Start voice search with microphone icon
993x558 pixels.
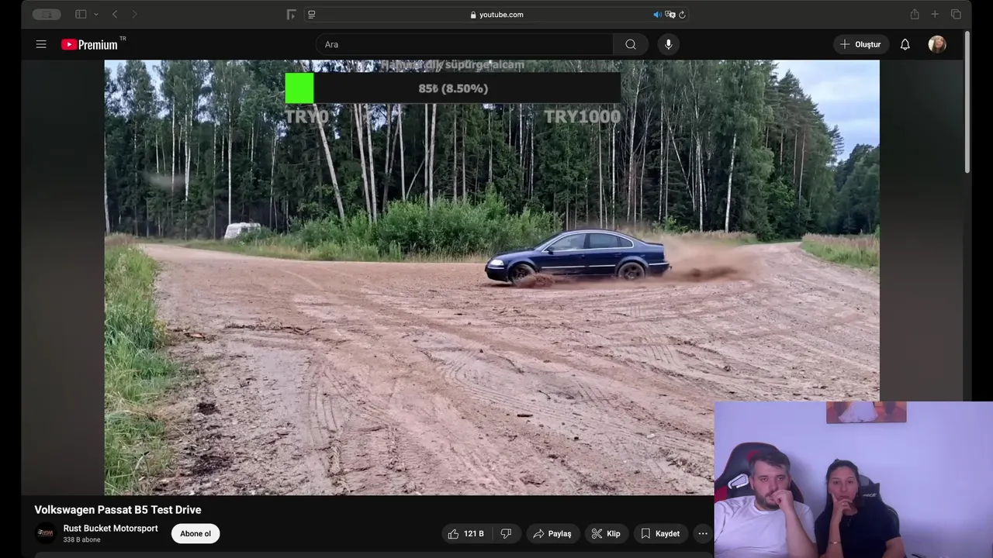pos(669,44)
